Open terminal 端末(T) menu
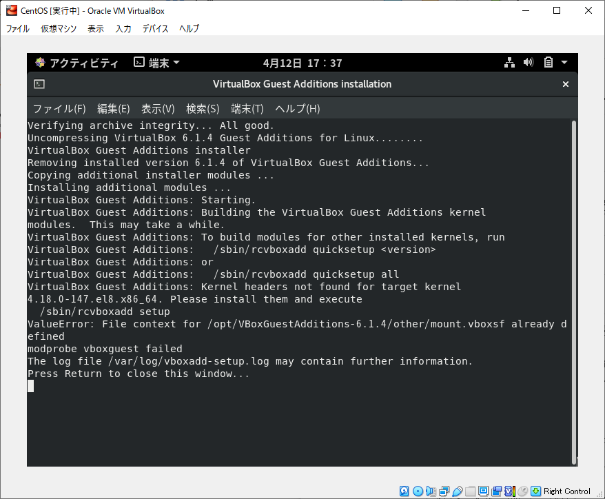Screen dimensions: 605x499 [x=247, y=109]
